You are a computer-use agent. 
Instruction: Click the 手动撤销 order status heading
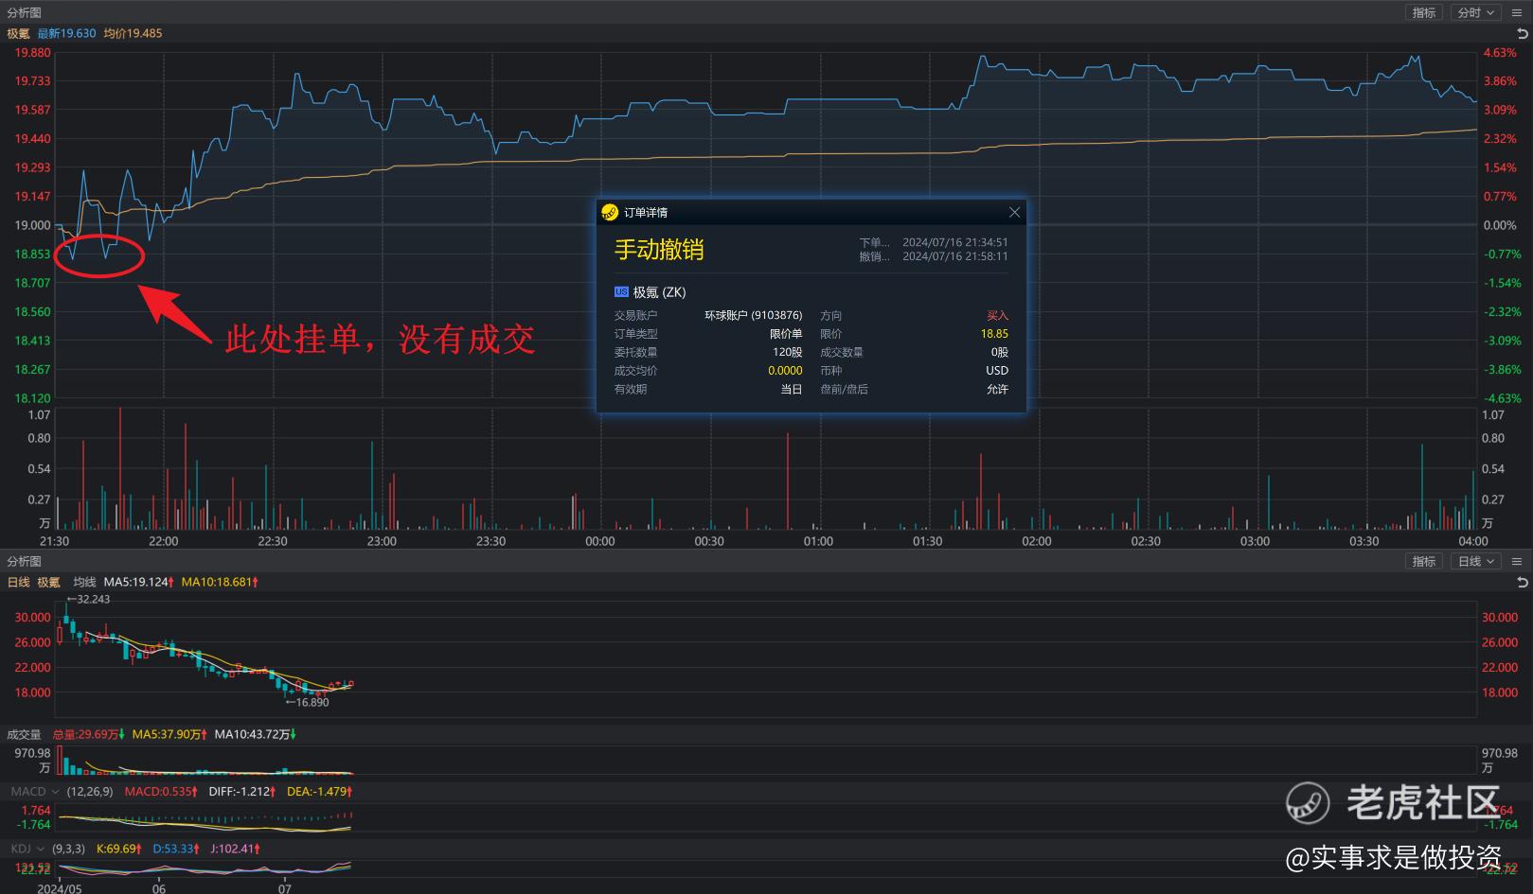pos(659,250)
